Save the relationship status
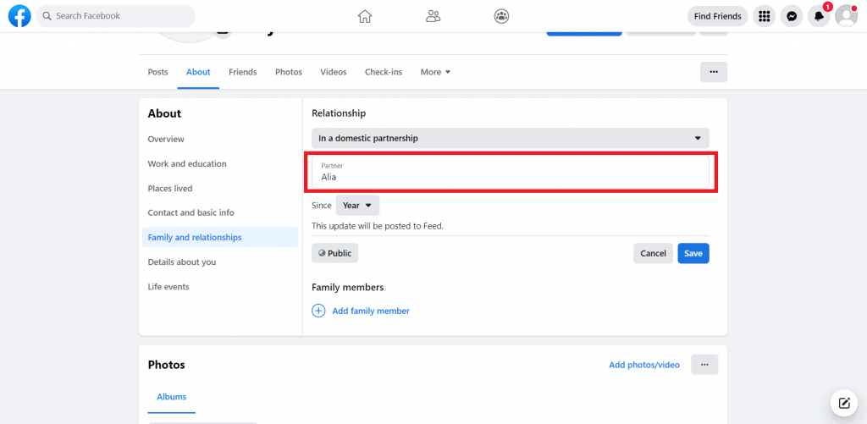 point(693,253)
